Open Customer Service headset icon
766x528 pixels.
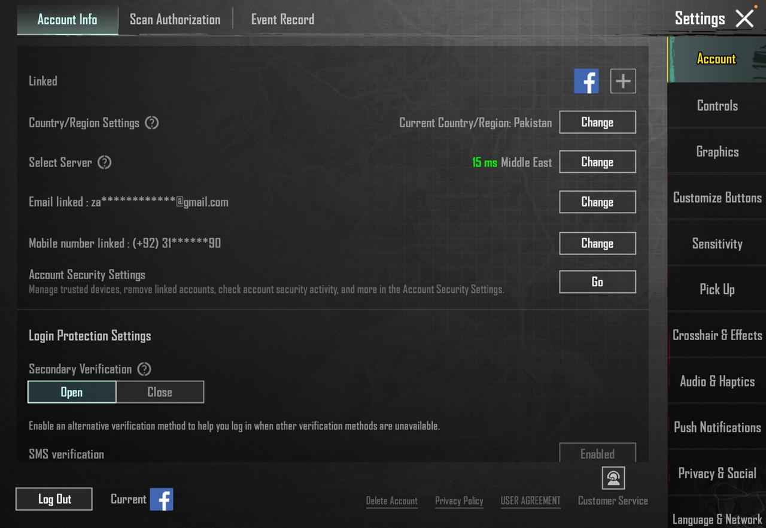click(x=613, y=478)
